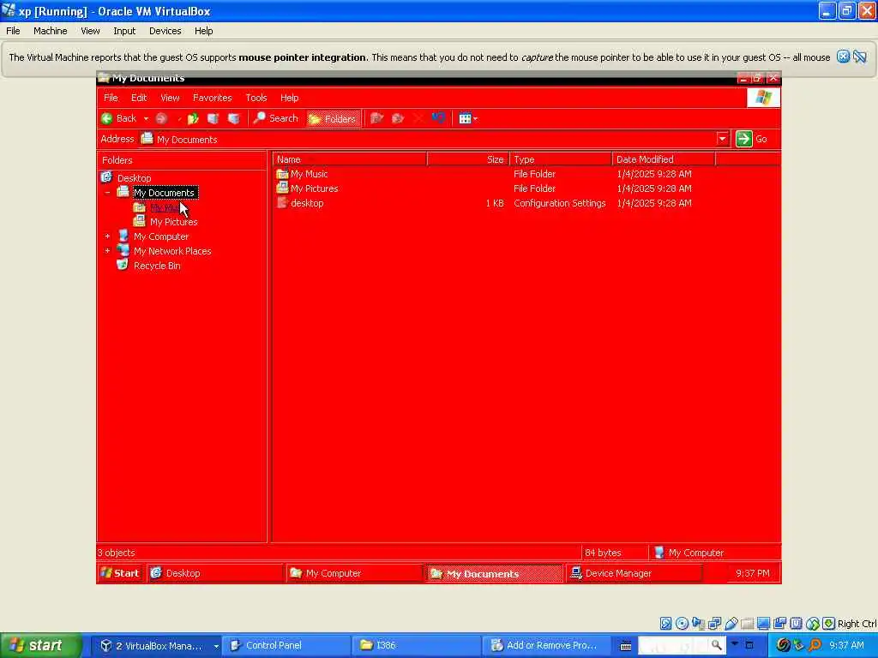878x658 pixels.
Task: Open the Address bar dropdown
Action: [722, 139]
